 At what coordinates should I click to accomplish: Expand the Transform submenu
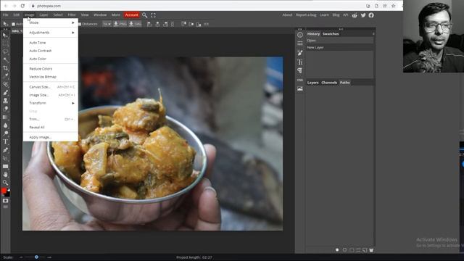tap(51, 103)
